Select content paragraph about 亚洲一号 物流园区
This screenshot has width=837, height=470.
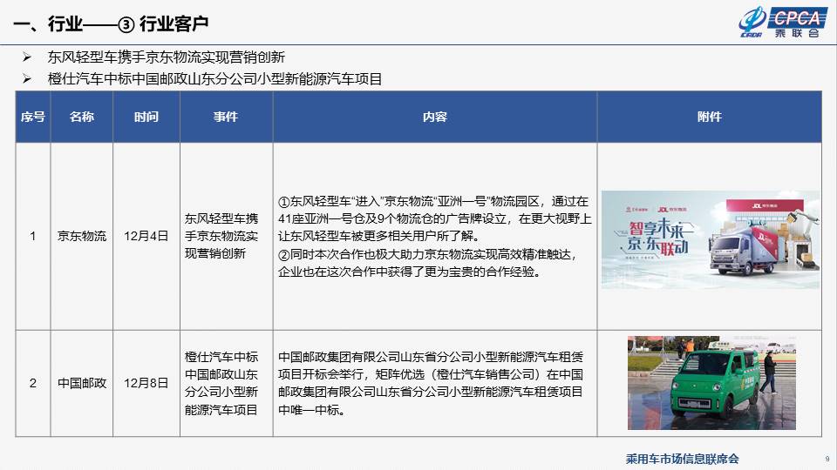click(x=434, y=218)
